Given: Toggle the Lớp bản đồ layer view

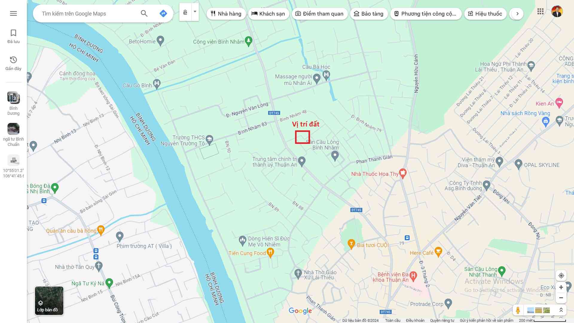Looking at the screenshot, I should 49,301.
